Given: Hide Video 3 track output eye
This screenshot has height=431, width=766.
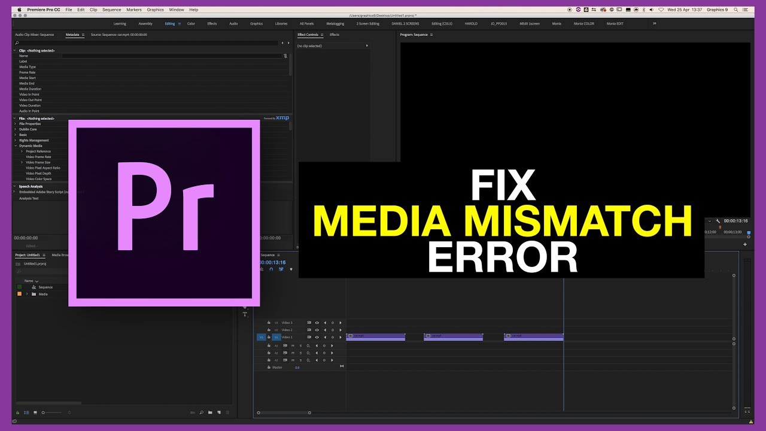Looking at the screenshot, I should (x=317, y=323).
